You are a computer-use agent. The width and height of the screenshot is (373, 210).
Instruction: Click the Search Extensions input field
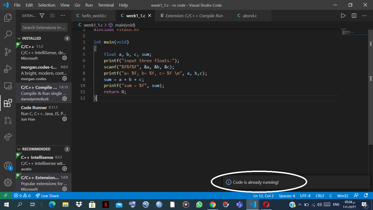pyautogui.click(x=44, y=27)
